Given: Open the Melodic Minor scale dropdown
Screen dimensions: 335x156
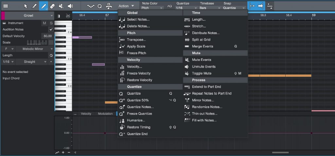Looking at the screenshot, I should pyautogui.click(x=35, y=49).
